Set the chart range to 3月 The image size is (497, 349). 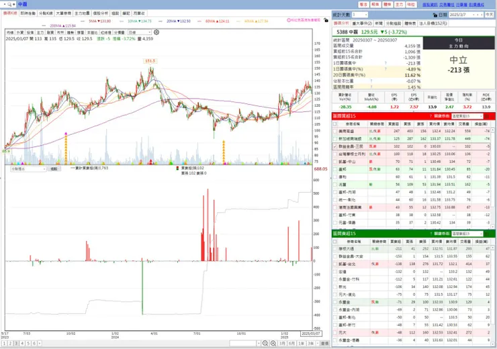click(x=282, y=344)
